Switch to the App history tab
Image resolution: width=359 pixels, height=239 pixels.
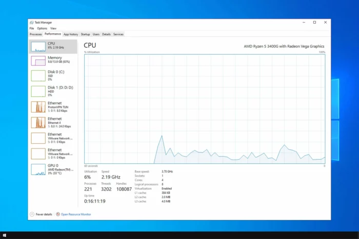coord(71,34)
